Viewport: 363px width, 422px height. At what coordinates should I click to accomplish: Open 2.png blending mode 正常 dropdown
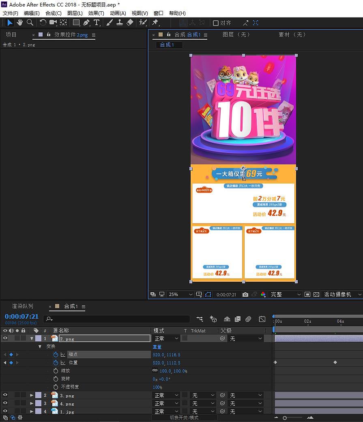coord(166,338)
